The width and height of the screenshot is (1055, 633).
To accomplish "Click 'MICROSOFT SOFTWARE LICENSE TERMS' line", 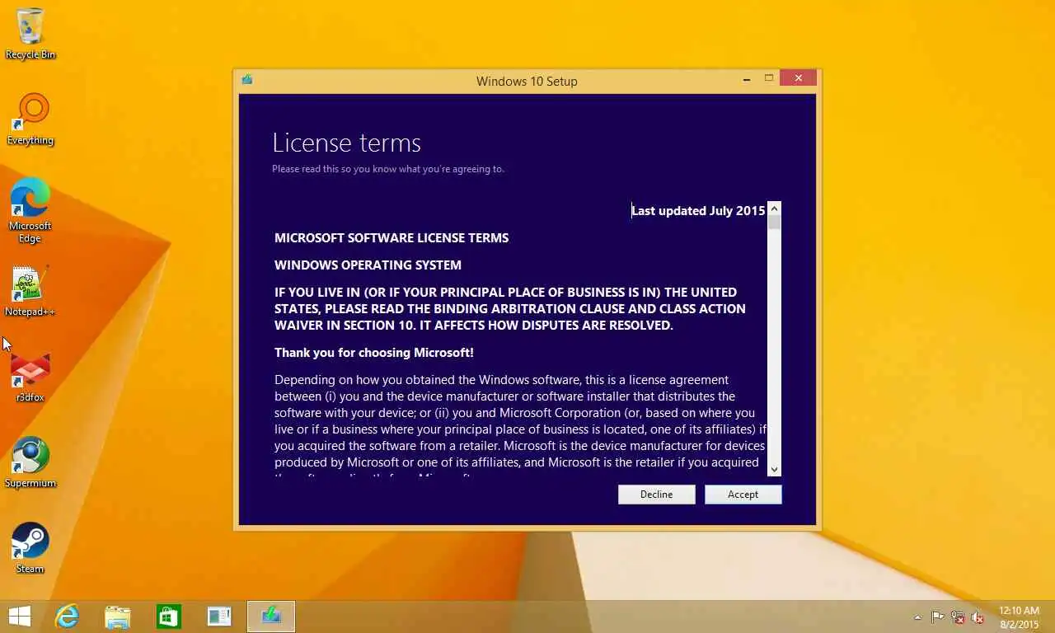I will coord(392,237).
